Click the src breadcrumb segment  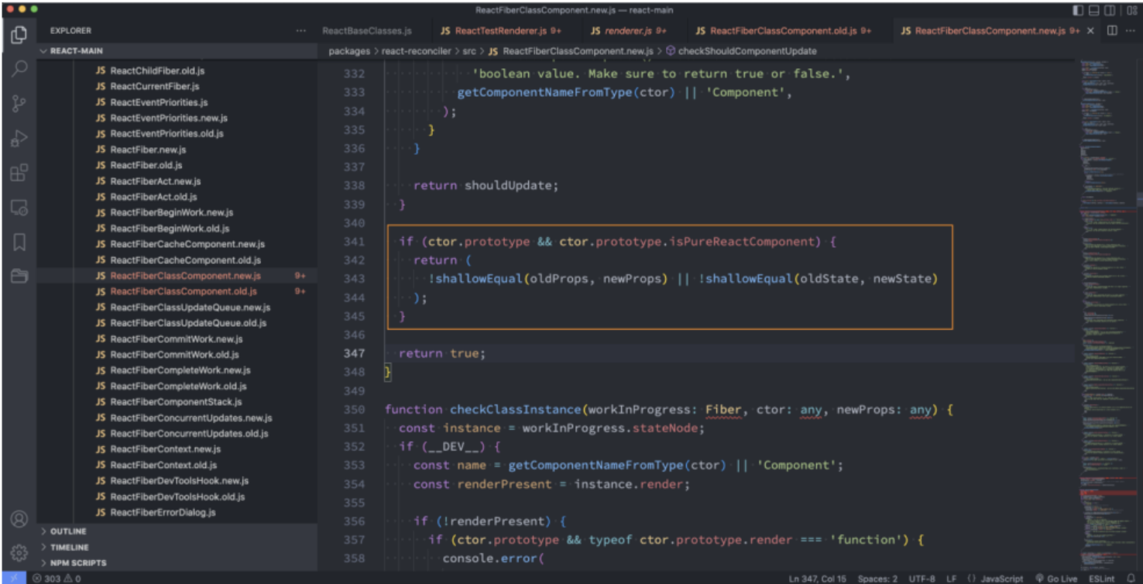click(469, 51)
